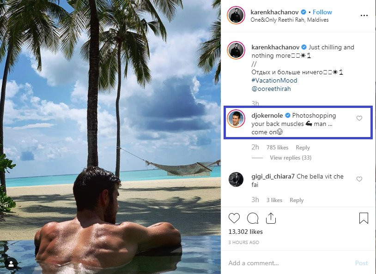Reply to gigi_di_chiara7's comment

[x=297, y=200]
